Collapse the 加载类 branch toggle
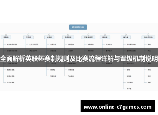The height and width of the screenshot is (115, 158). pyautogui.click(x=49, y=35)
